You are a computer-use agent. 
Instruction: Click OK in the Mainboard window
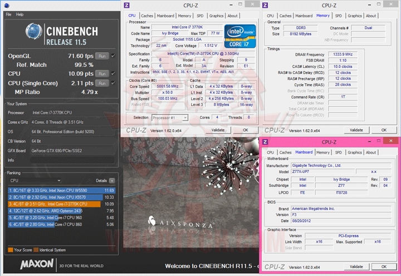tap(384, 267)
